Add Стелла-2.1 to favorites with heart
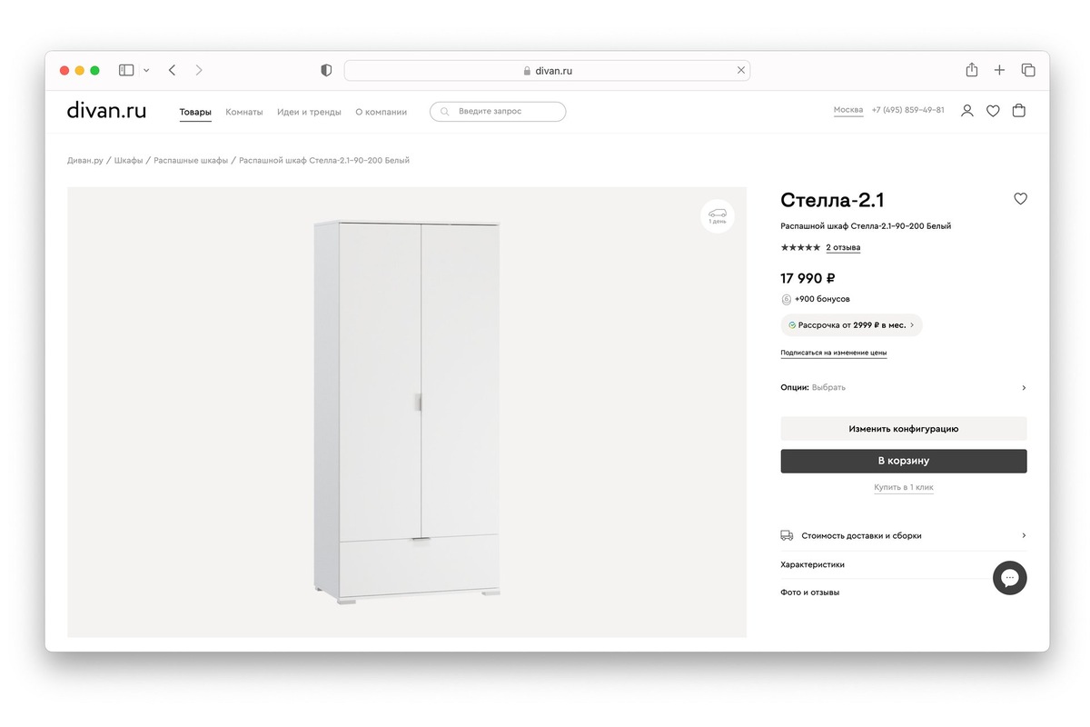The width and height of the screenshot is (1090, 727). (1020, 199)
